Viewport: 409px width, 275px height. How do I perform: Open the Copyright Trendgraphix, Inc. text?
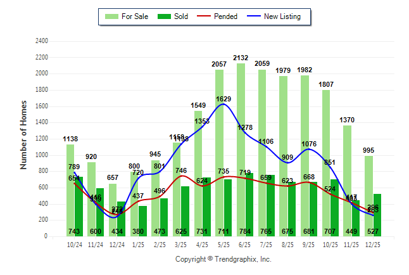pyautogui.click(x=223, y=259)
